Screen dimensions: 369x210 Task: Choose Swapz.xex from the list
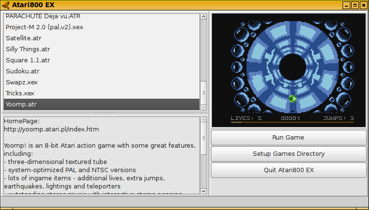[102, 82]
